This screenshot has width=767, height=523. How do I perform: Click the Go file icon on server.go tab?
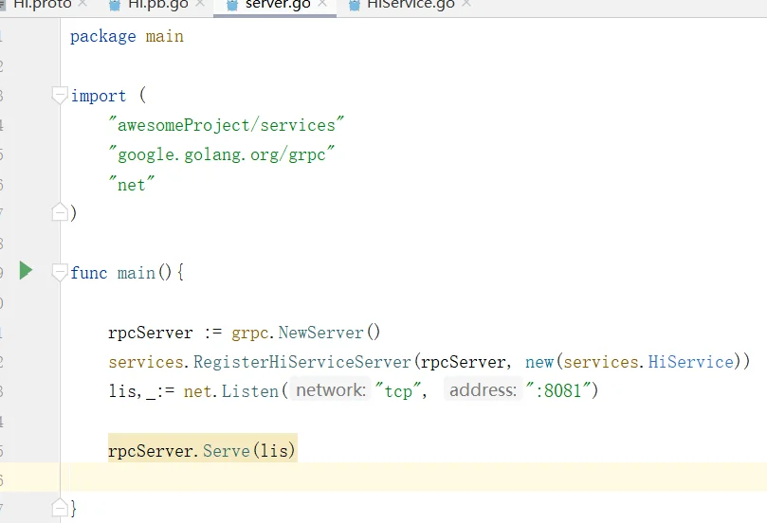point(232,6)
